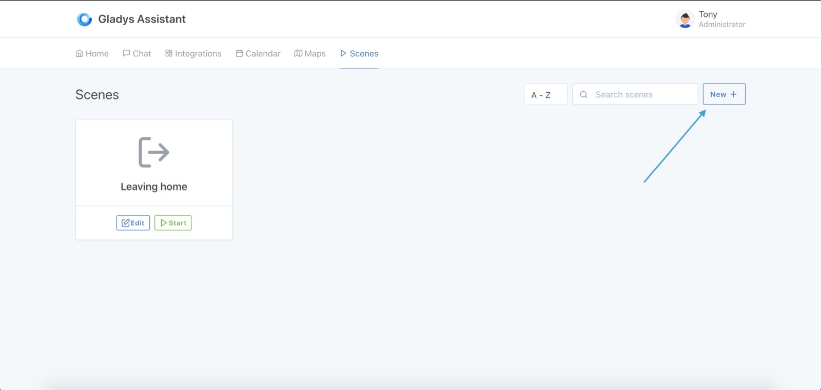Image resolution: width=821 pixels, height=390 pixels.
Task: Click the Calendar icon in navigation
Action: coord(239,53)
